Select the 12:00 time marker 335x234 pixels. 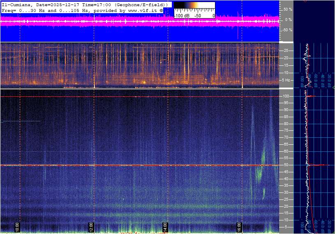pyautogui.click(x=91, y=227)
